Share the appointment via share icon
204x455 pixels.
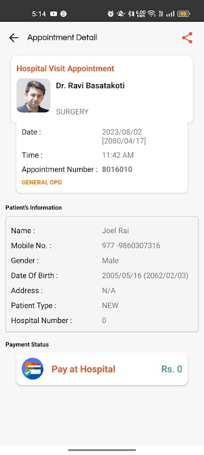point(187,38)
